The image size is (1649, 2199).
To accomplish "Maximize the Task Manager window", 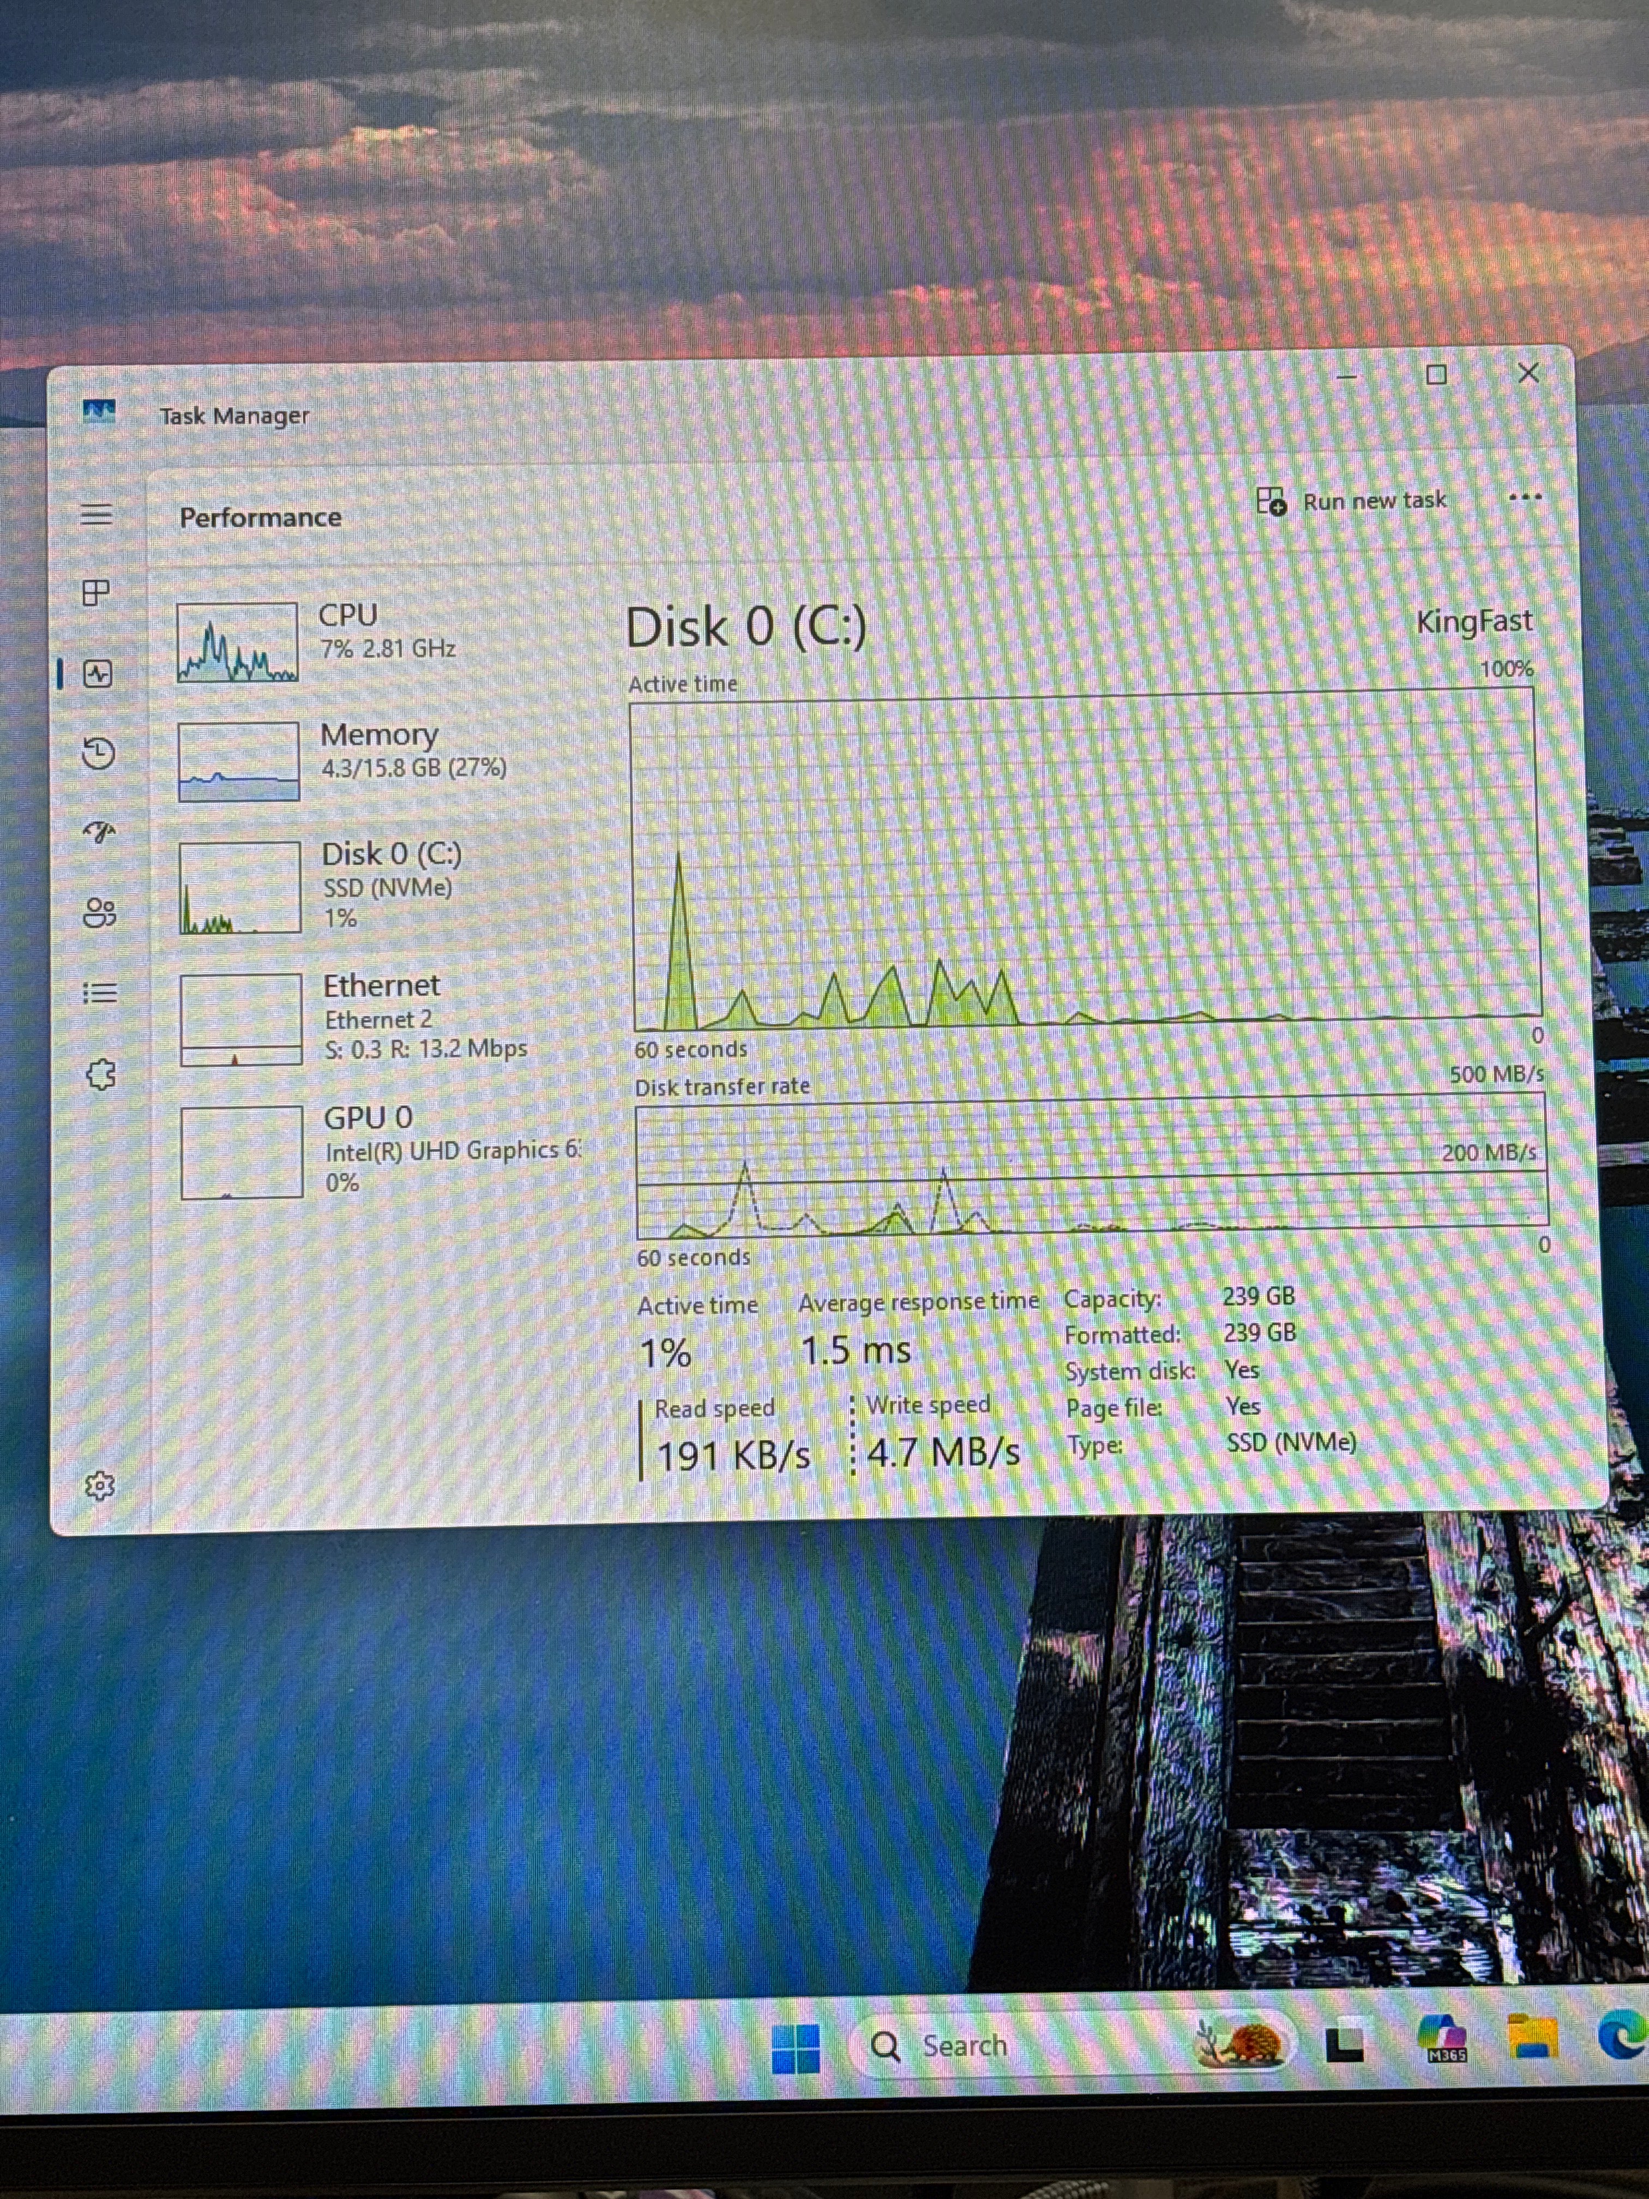I will (x=1436, y=375).
